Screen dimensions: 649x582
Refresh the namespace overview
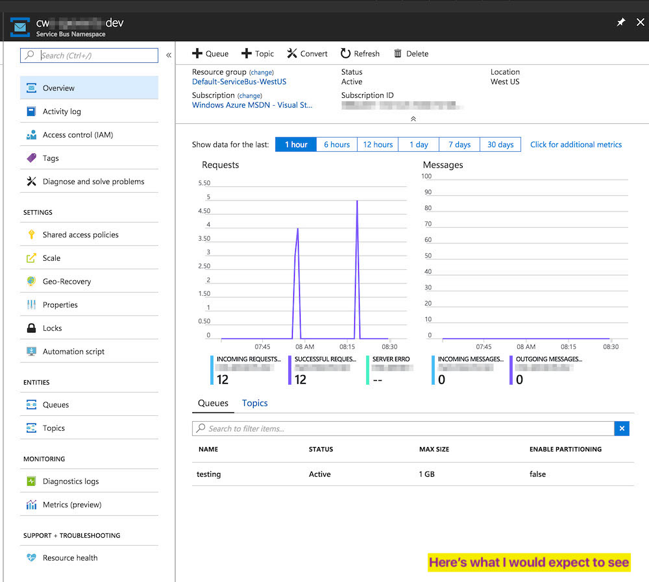pos(360,53)
